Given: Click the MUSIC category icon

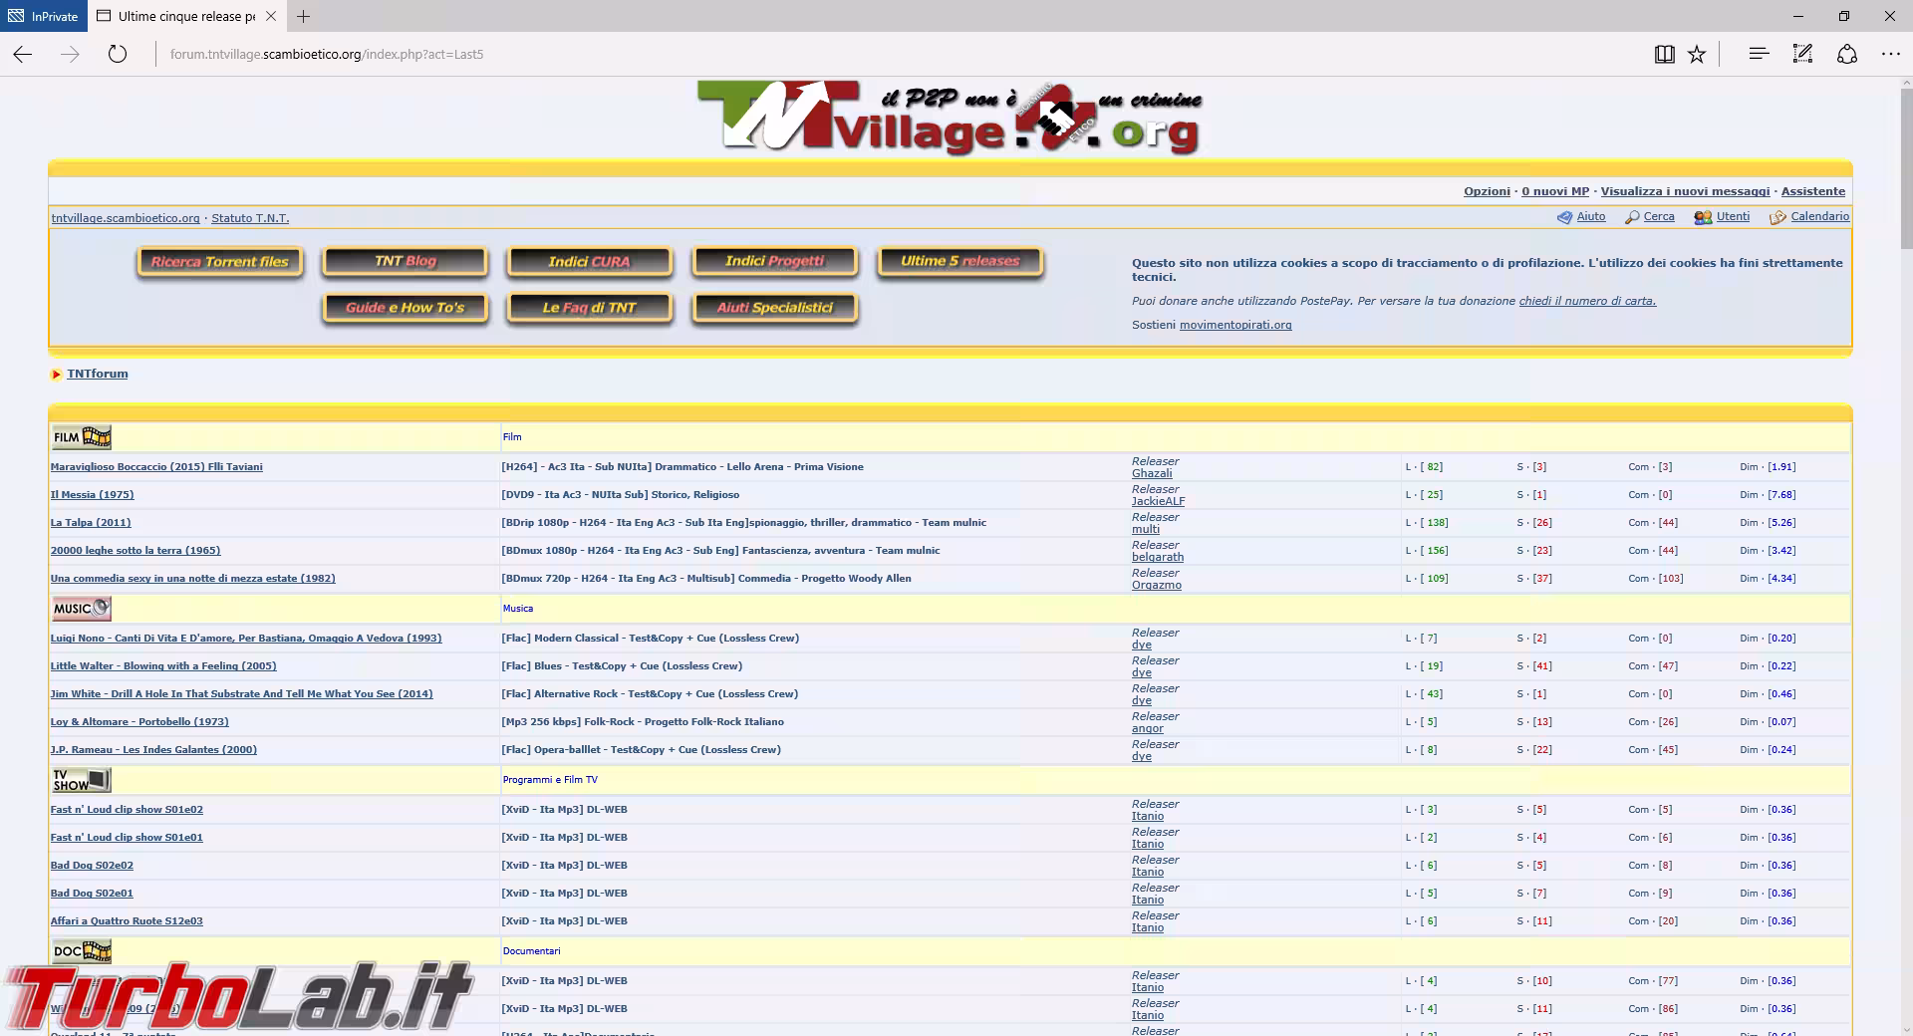Looking at the screenshot, I should [x=82, y=609].
